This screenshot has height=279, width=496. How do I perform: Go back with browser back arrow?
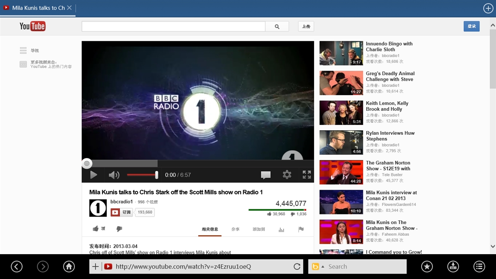(x=17, y=267)
